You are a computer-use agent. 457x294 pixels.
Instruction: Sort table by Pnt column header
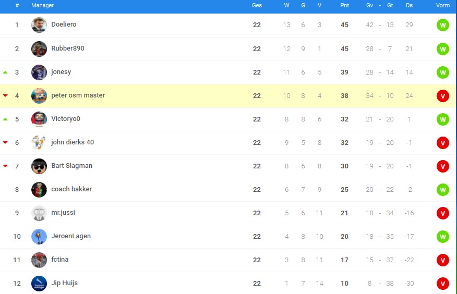(x=344, y=5)
